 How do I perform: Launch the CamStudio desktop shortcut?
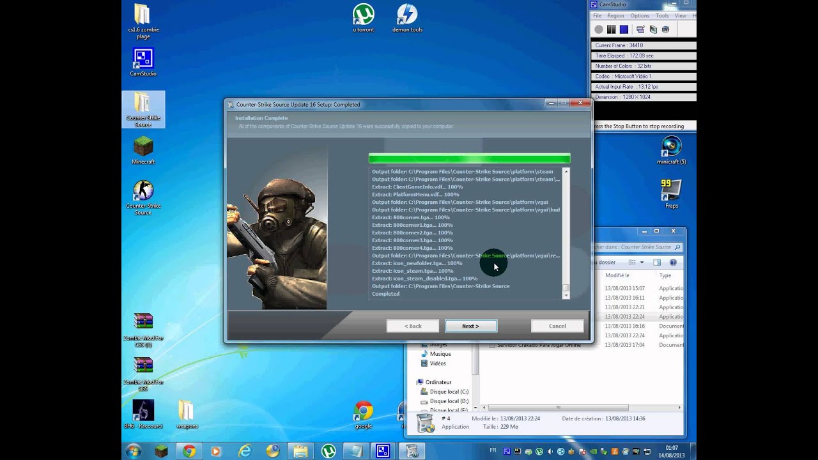143,62
